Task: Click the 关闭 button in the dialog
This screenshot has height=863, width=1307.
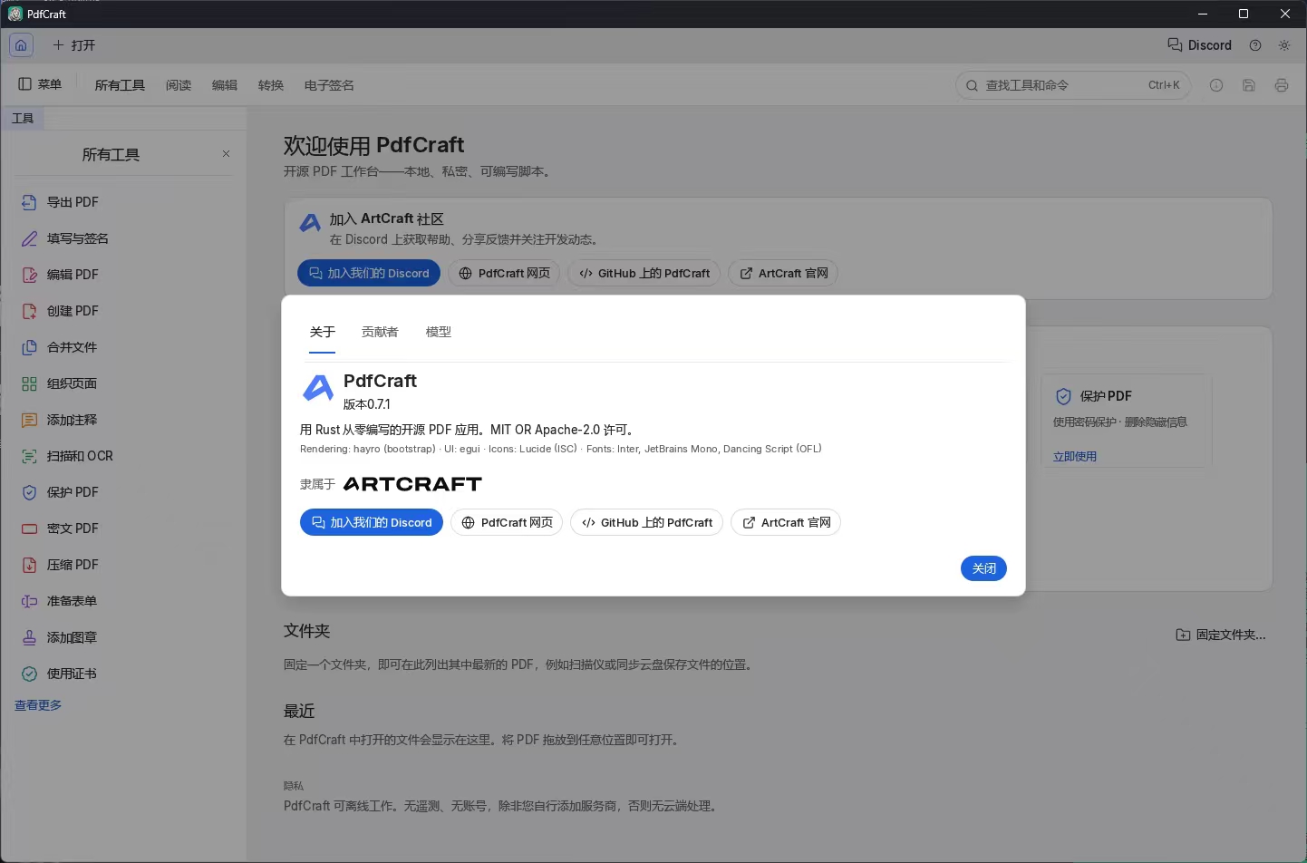Action: (x=983, y=568)
